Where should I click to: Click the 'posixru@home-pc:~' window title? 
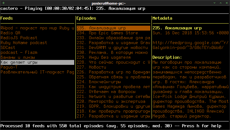tap(109, 3)
